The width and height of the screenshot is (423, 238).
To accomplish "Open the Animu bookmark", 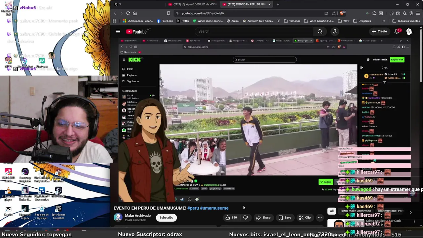I will click(x=233, y=21).
